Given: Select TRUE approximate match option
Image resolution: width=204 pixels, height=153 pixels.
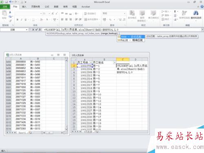Looking at the screenshot, I should click(131, 37).
